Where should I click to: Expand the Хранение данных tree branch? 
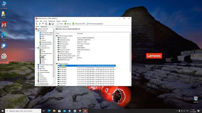pos(36,72)
